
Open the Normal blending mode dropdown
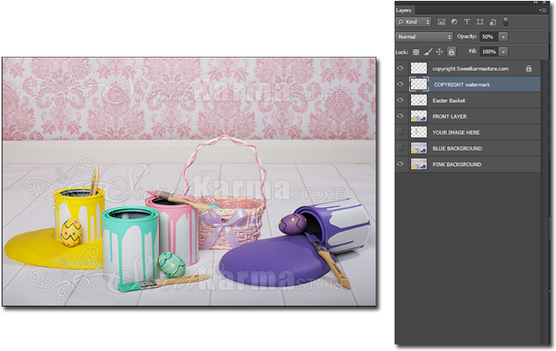pyautogui.click(x=424, y=37)
